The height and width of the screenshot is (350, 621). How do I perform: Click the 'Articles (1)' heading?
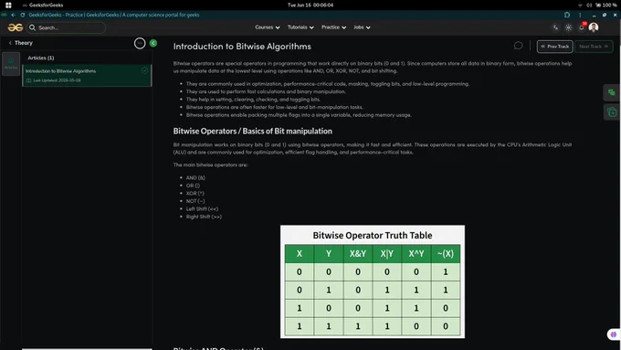pyautogui.click(x=41, y=58)
